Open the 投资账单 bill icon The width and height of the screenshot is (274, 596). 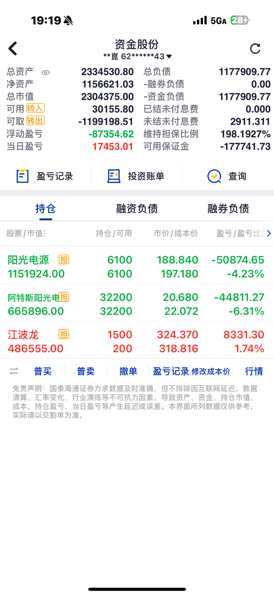114,176
